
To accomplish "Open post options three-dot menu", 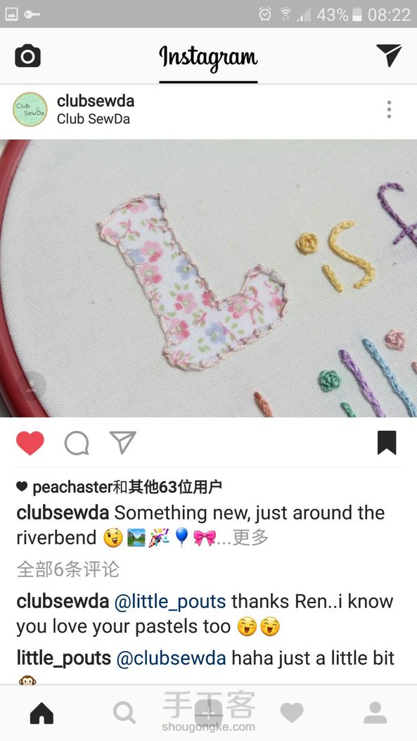I will tap(389, 109).
